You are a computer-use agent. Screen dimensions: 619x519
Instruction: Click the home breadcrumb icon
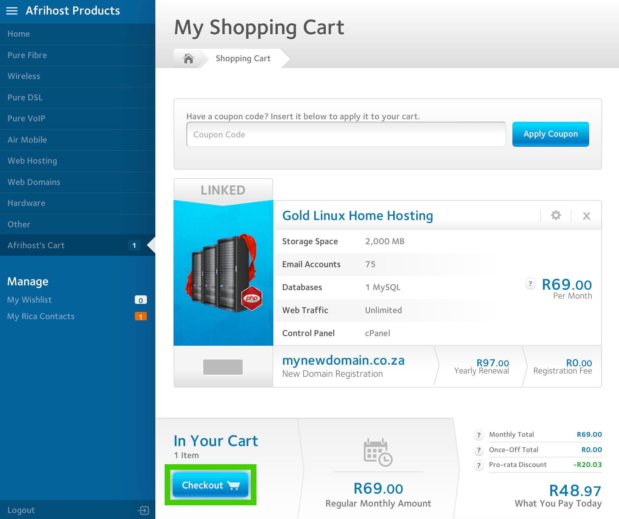(x=188, y=59)
